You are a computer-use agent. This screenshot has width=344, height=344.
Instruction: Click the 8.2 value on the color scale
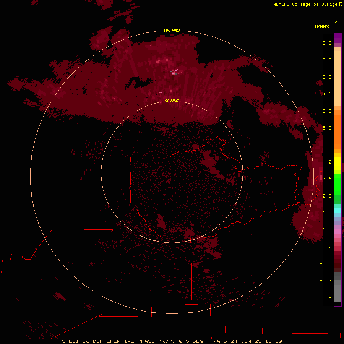tap(327, 77)
